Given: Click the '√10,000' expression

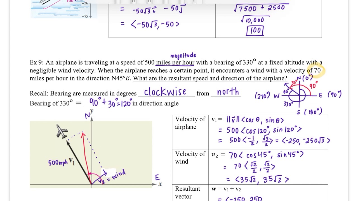Looking at the screenshot, I should tap(255, 19).
